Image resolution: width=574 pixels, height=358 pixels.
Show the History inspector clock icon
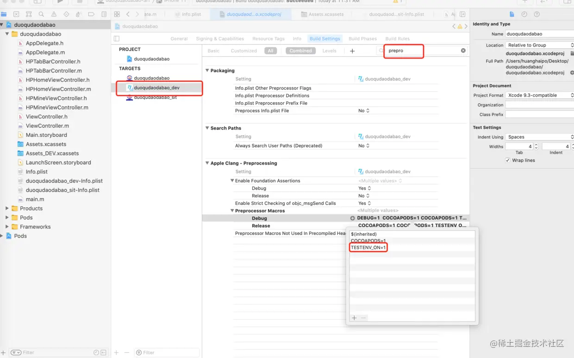coord(524,14)
